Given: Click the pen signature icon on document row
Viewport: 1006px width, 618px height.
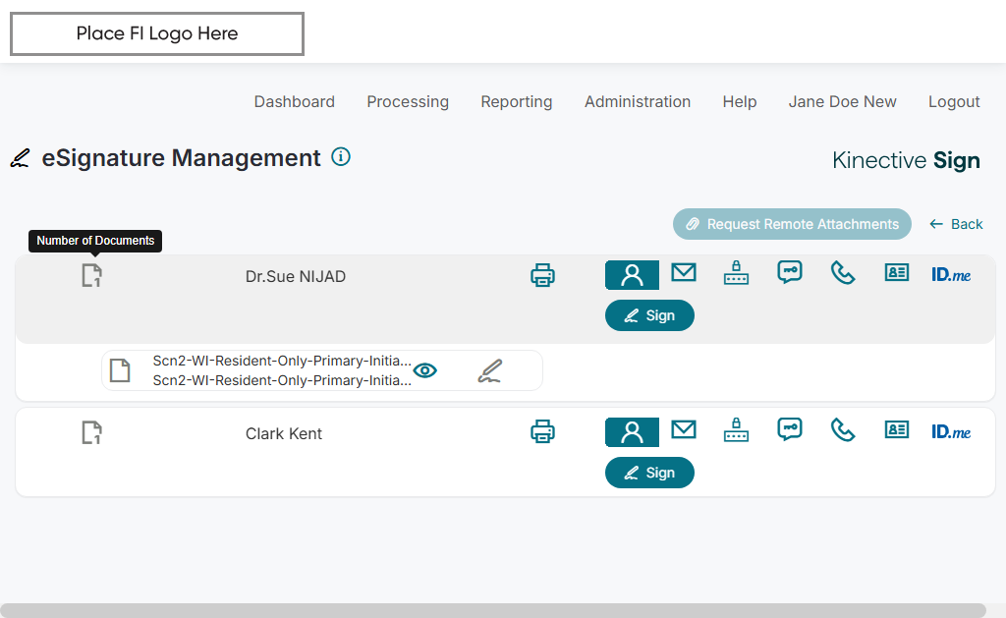Looking at the screenshot, I should [490, 370].
